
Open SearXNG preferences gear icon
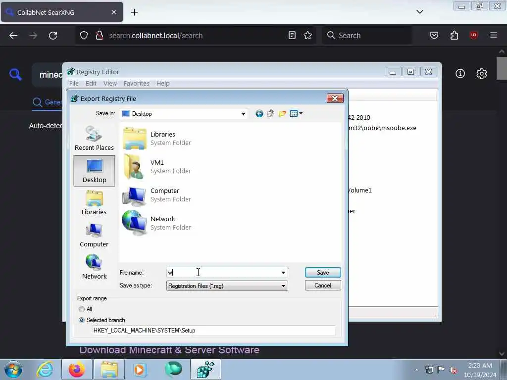point(481,74)
